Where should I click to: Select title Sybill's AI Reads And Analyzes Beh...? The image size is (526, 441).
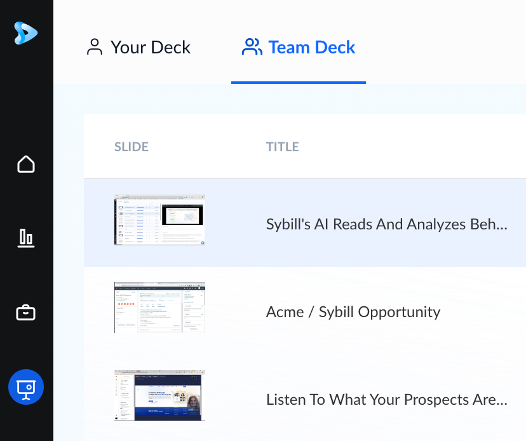pyautogui.click(x=387, y=224)
